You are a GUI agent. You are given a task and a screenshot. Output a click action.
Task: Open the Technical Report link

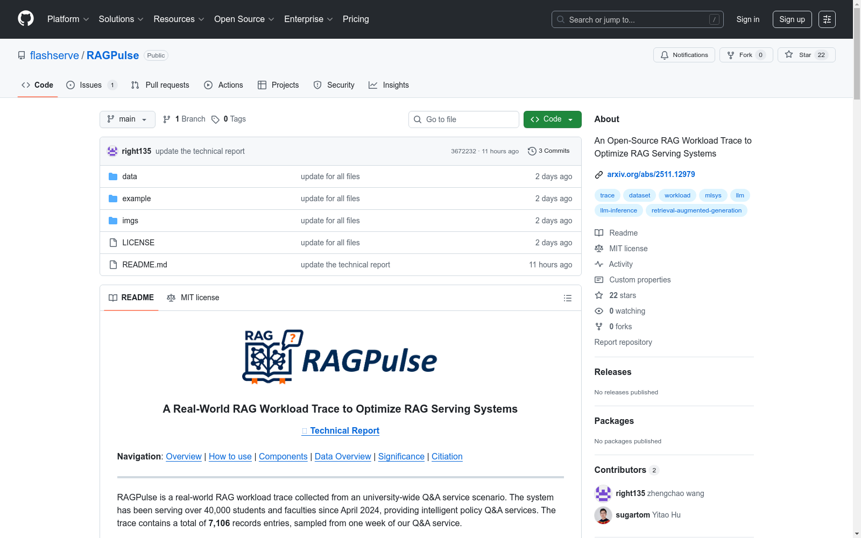340,430
